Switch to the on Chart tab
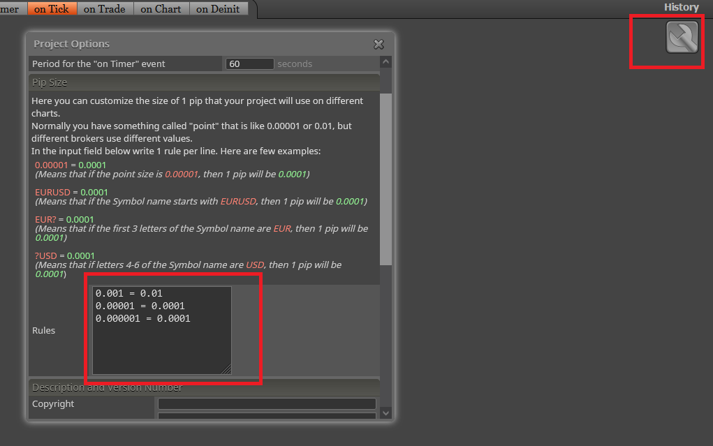The height and width of the screenshot is (446, 713). 161,8
